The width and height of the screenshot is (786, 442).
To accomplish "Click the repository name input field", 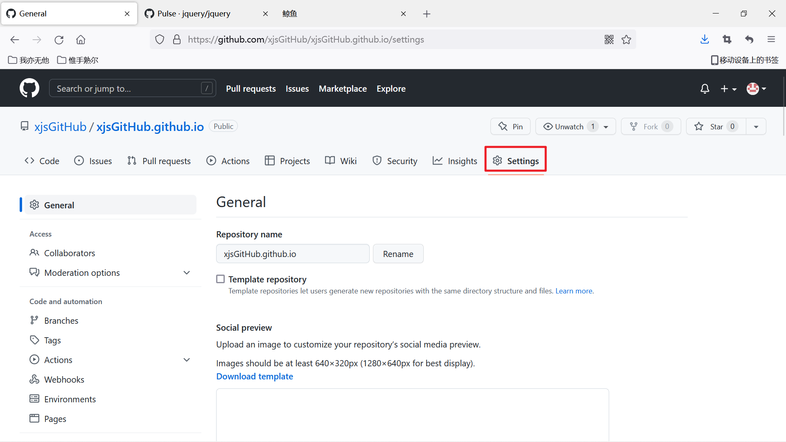I will pyautogui.click(x=293, y=254).
